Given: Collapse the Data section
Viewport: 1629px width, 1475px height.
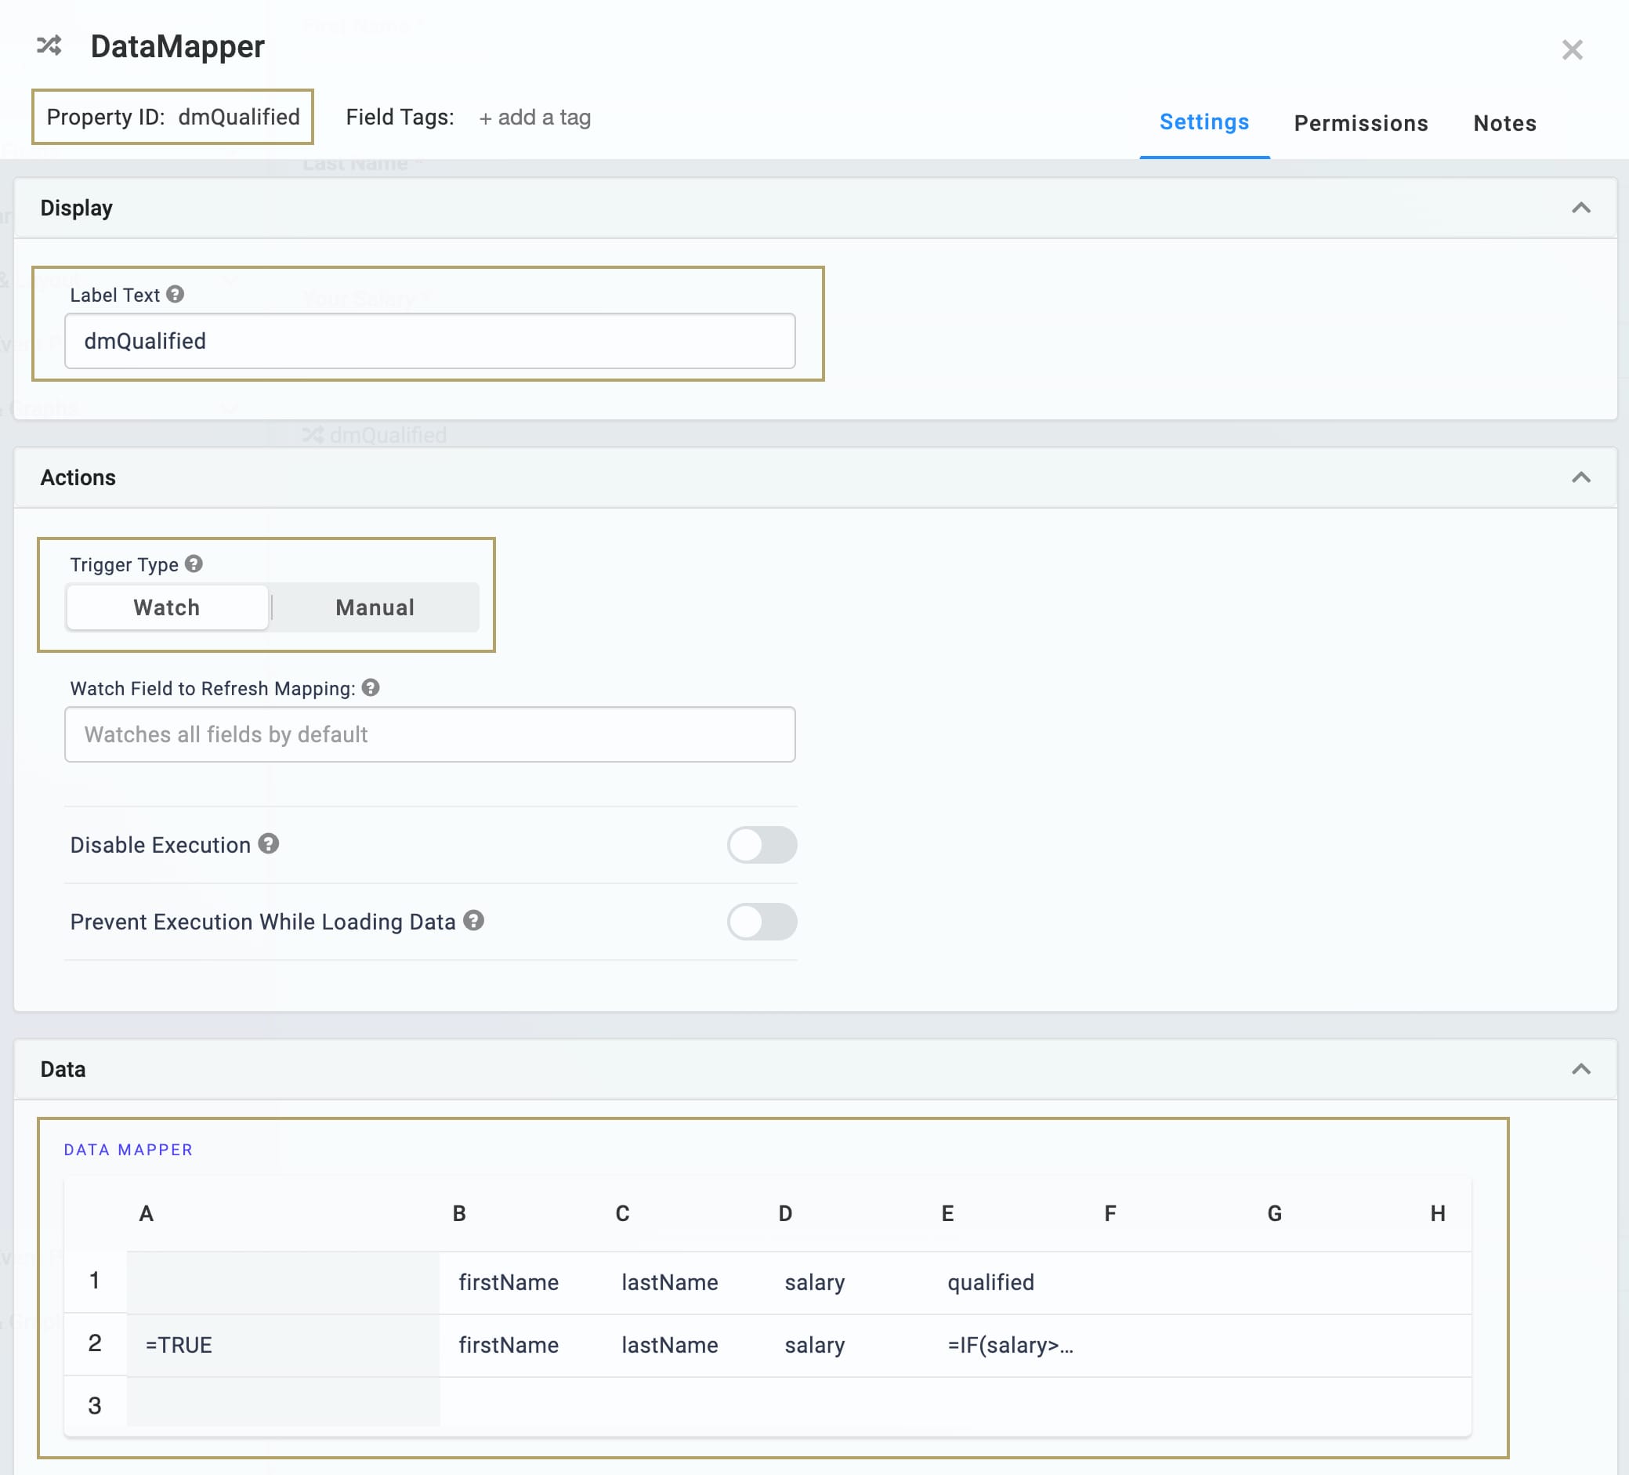Looking at the screenshot, I should 1580,1069.
